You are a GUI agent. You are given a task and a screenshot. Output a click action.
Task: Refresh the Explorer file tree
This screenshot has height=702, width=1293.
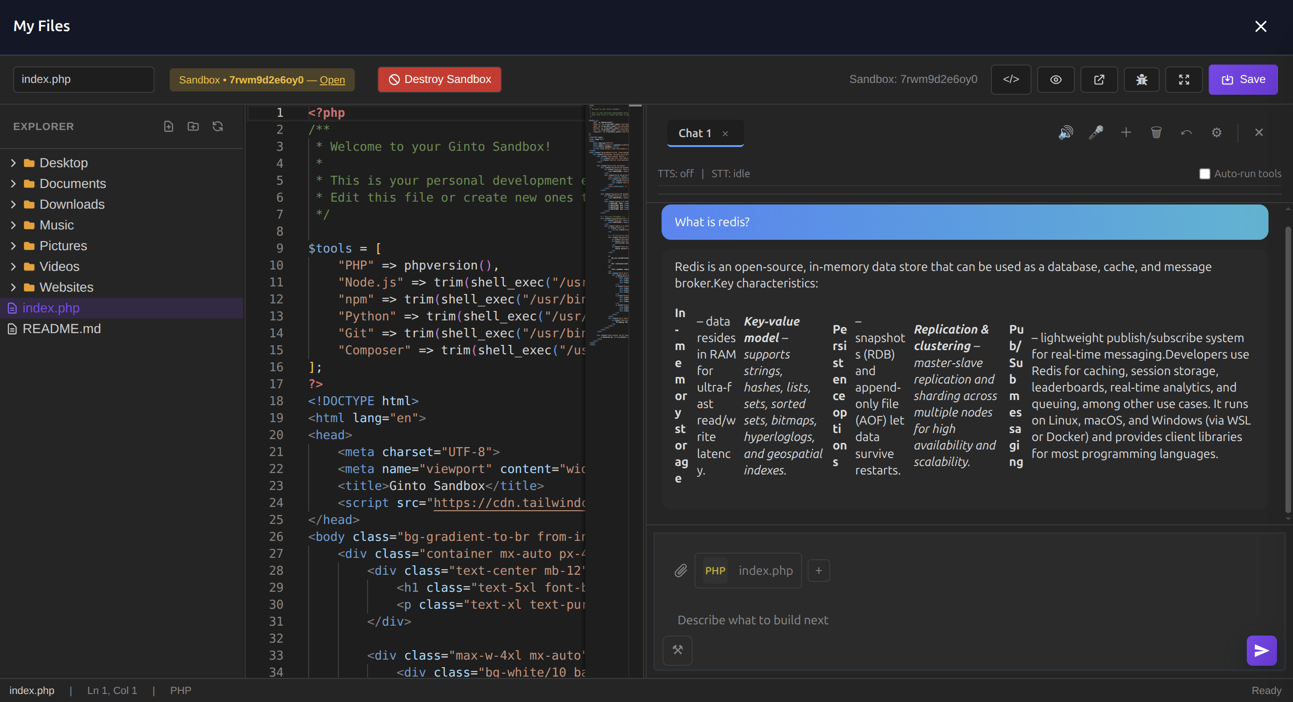click(217, 126)
